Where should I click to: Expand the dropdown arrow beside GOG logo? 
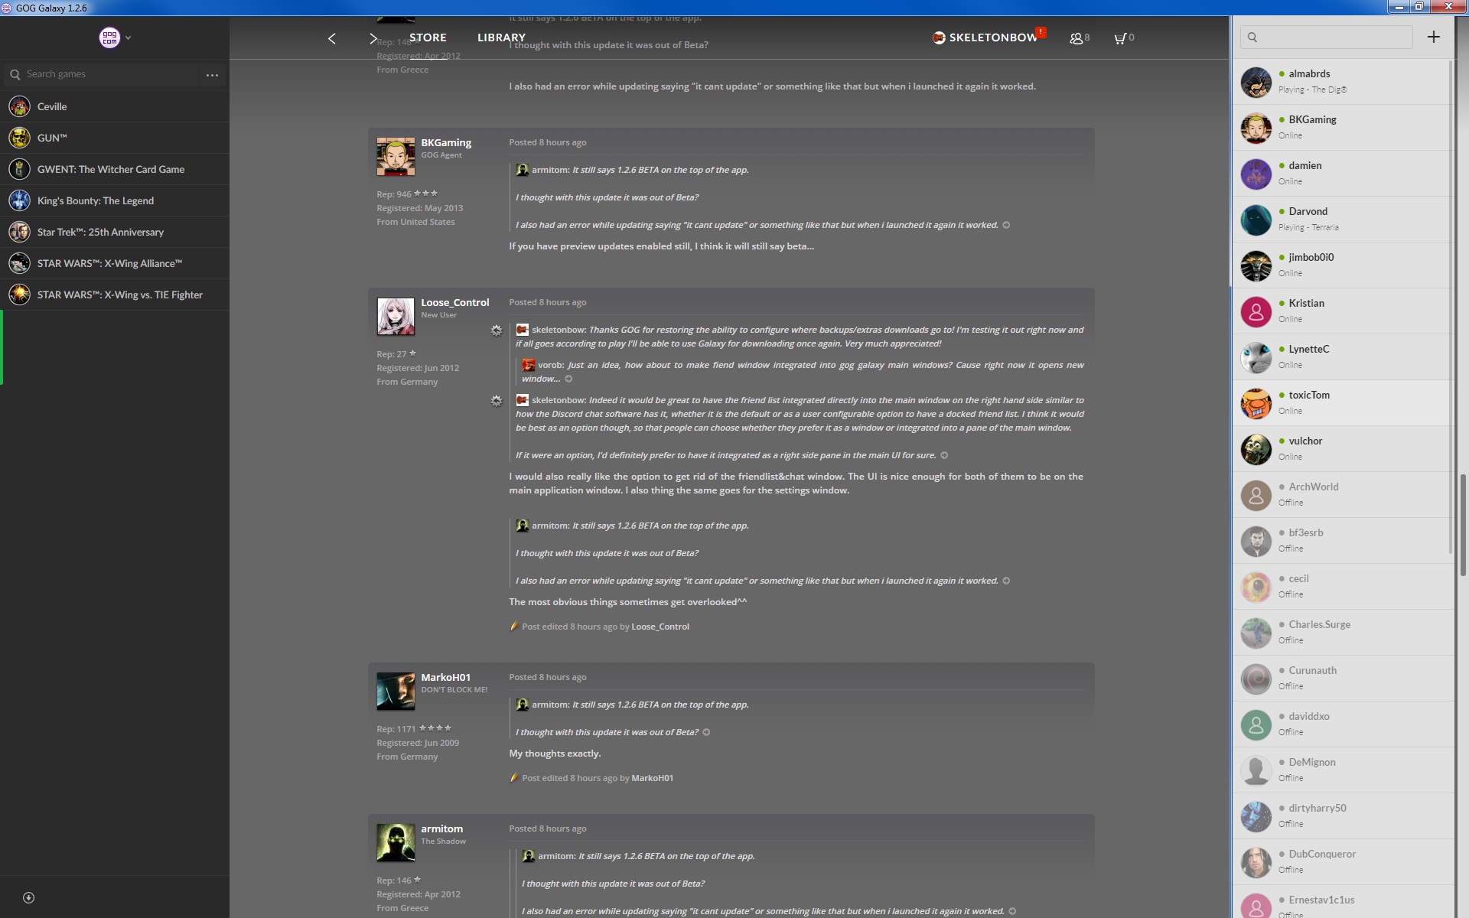coord(128,37)
